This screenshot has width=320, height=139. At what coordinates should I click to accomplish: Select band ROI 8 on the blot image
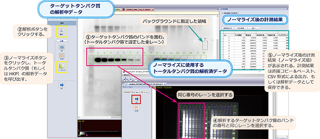pyautogui.click(x=138, y=60)
